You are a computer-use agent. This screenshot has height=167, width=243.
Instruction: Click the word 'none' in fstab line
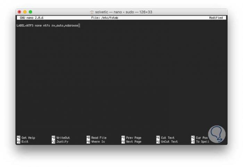click(38, 26)
